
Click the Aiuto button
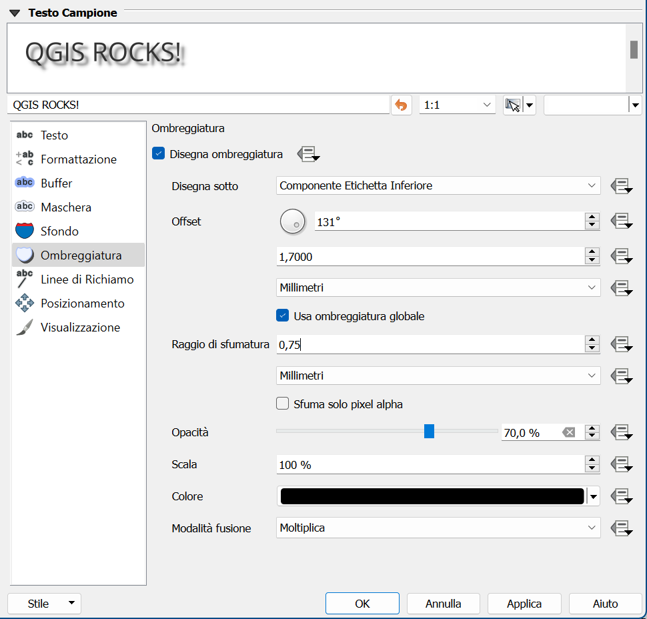point(606,604)
